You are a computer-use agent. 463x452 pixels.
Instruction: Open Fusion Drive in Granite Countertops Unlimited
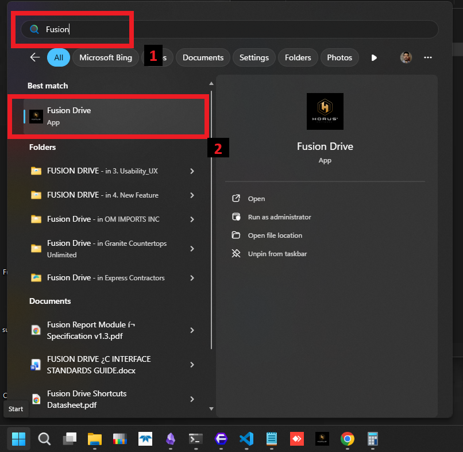107,249
